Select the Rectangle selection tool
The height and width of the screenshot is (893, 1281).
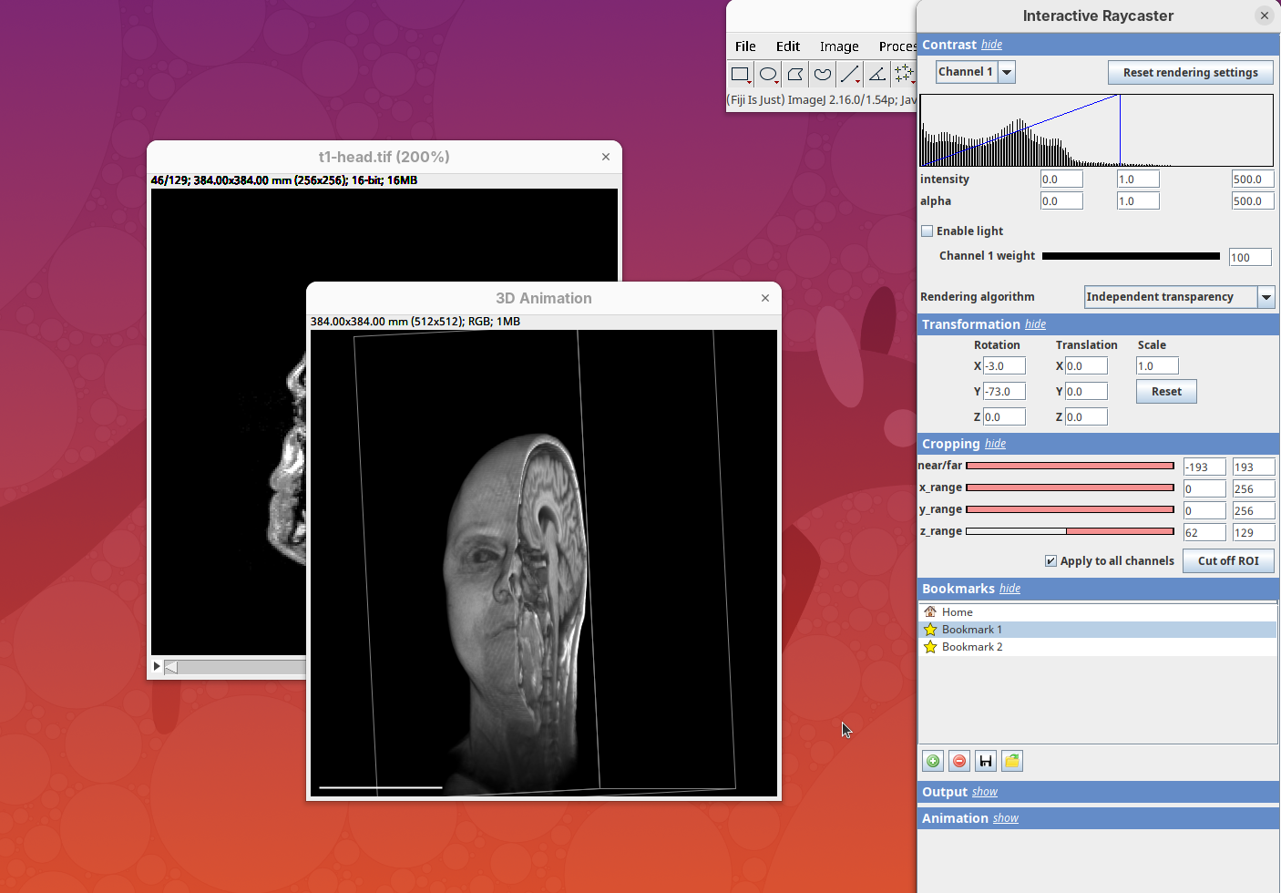point(741,75)
